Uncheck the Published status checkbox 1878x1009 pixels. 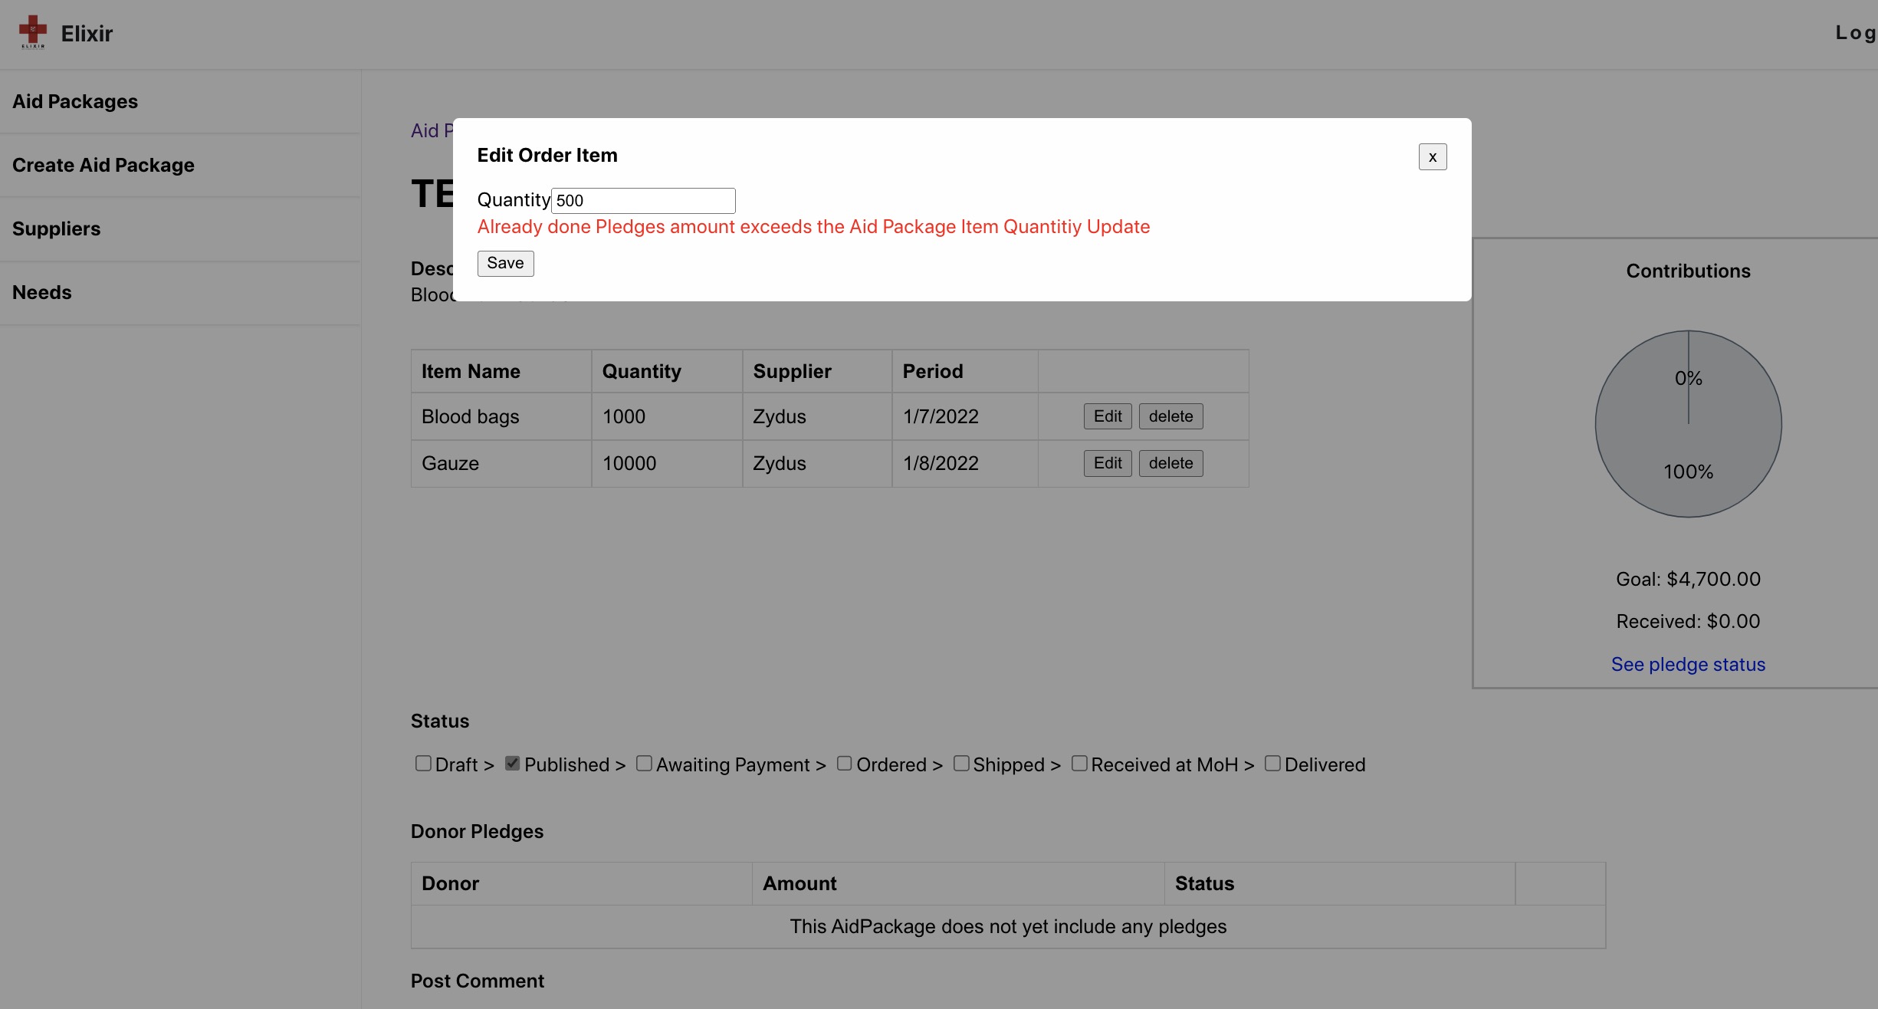pos(512,764)
